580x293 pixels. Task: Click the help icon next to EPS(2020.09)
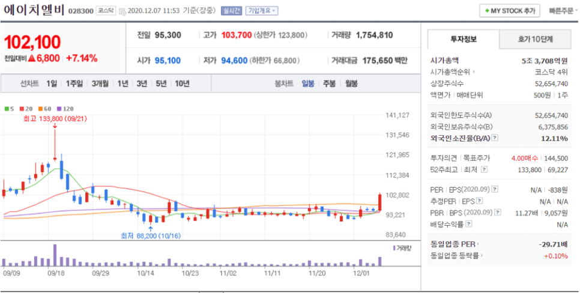pyautogui.click(x=495, y=189)
